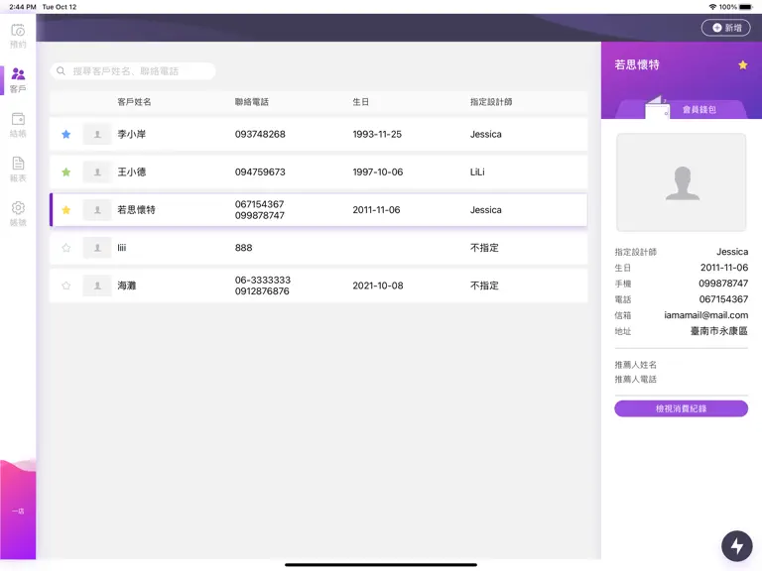Image resolution: width=762 pixels, height=571 pixels.
Task: Click email iamamail@mail.com
Action: pyautogui.click(x=706, y=315)
